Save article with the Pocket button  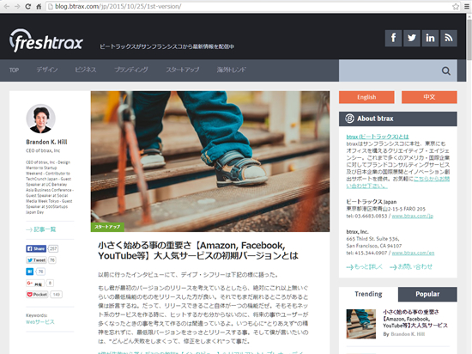37,295
